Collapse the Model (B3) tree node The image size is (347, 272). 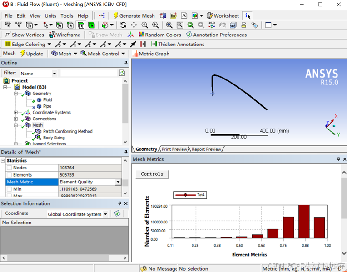click(x=5, y=87)
